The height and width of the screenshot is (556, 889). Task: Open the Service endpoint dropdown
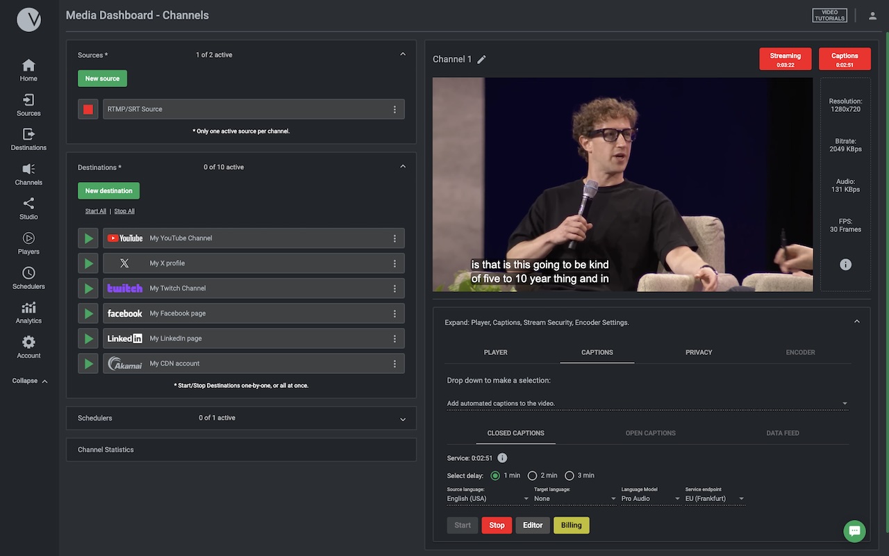(715, 499)
